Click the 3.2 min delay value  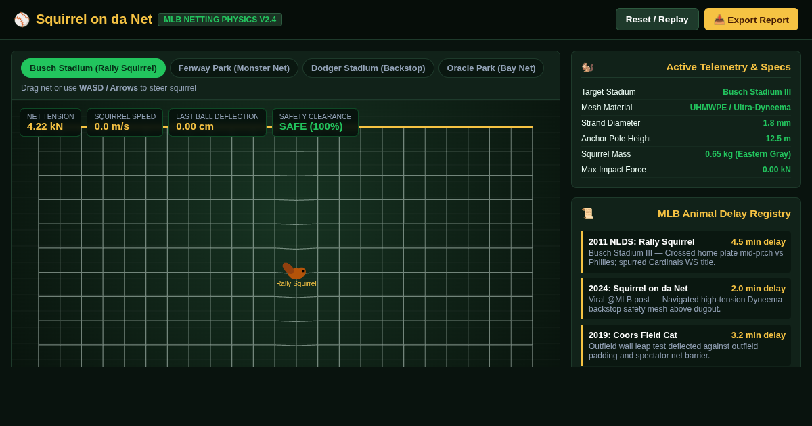coord(758,335)
